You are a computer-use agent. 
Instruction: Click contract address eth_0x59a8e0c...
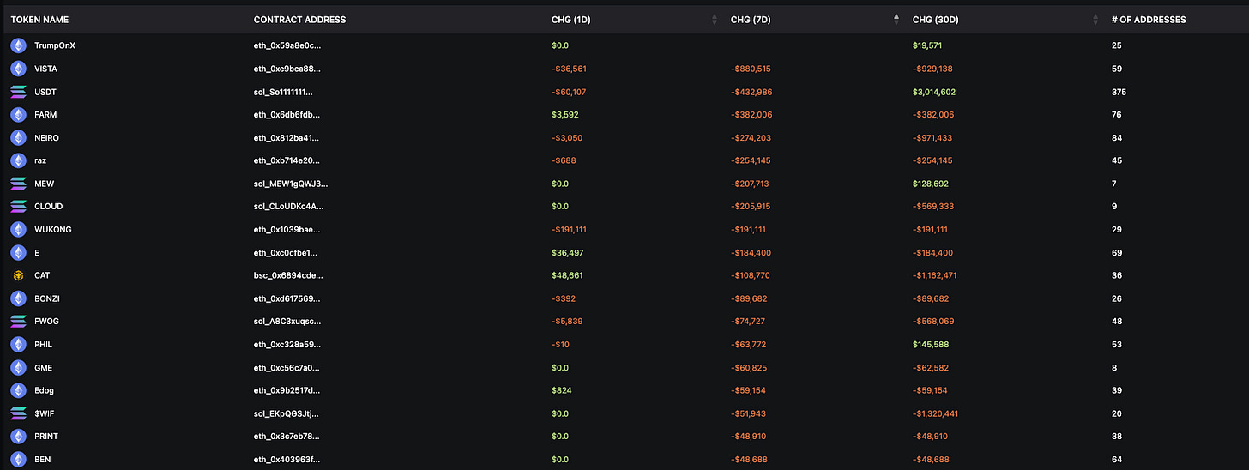[x=288, y=45]
